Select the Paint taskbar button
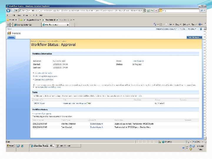 point(68,146)
